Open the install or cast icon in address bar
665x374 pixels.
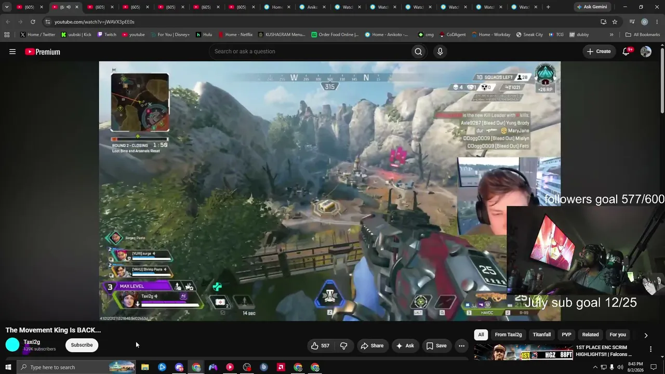click(x=604, y=22)
